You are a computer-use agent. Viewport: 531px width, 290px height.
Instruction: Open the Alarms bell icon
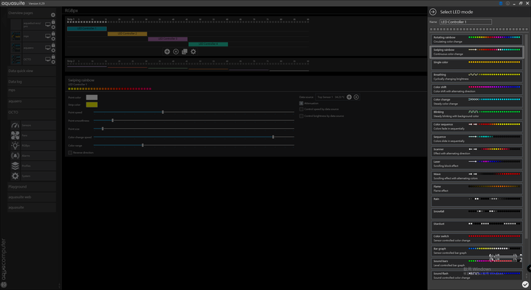(x=15, y=155)
